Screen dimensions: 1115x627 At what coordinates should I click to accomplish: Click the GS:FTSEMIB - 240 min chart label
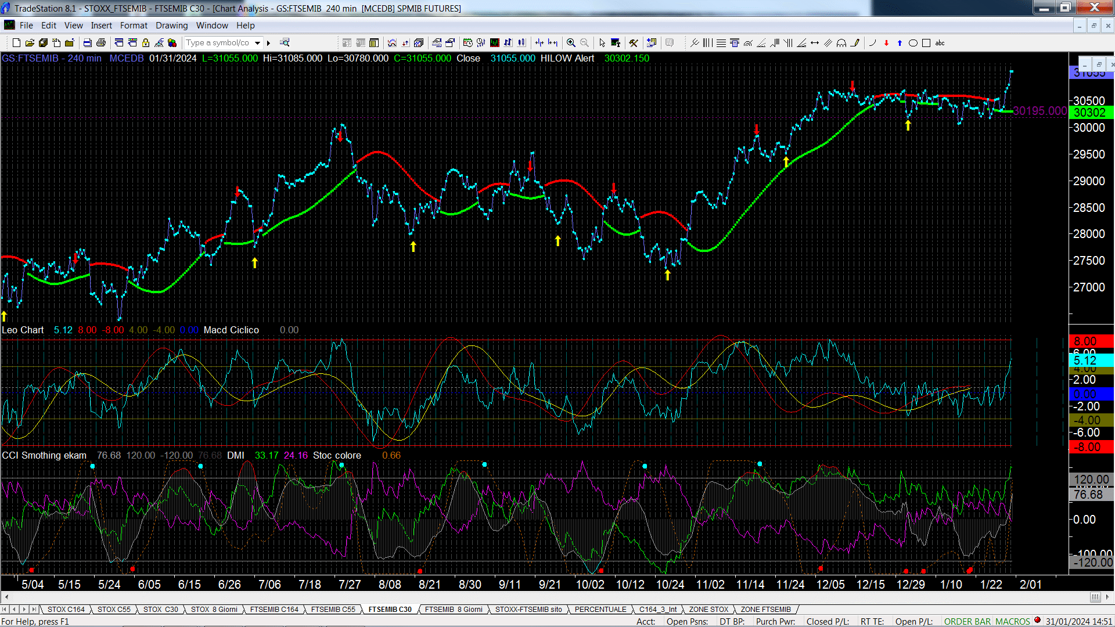point(51,58)
